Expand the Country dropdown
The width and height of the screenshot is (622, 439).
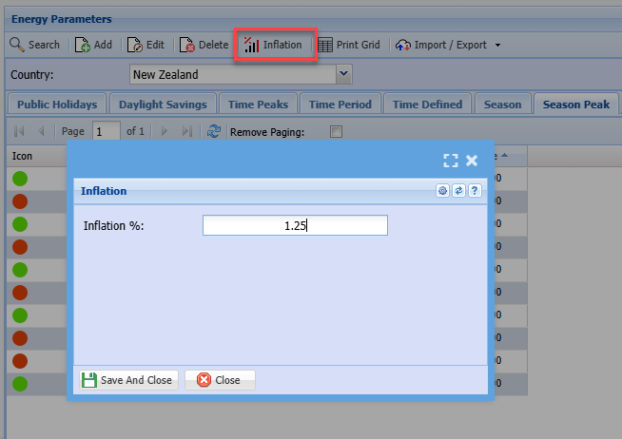point(343,74)
